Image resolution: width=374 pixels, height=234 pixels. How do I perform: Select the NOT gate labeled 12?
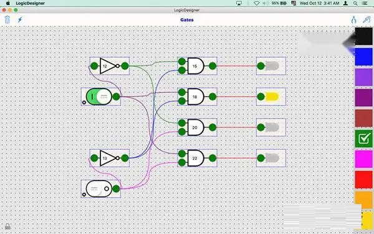coord(108,66)
